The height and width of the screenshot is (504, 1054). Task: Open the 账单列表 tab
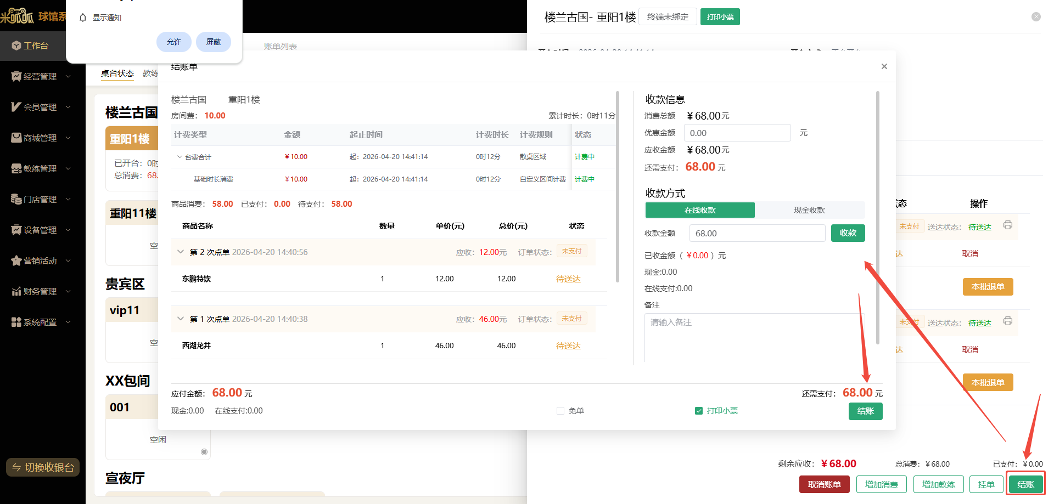[281, 46]
